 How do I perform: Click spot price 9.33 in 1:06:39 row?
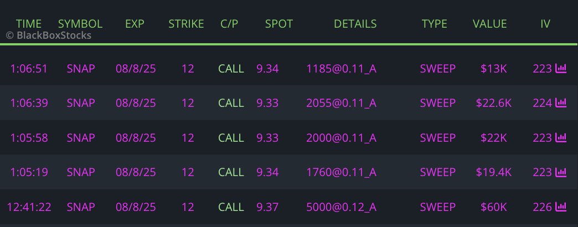tap(267, 103)
